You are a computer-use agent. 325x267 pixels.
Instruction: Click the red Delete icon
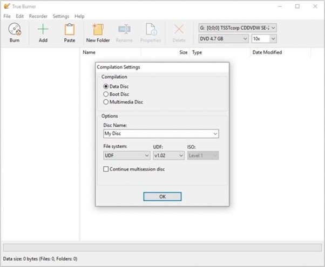[x=179, y=30]
